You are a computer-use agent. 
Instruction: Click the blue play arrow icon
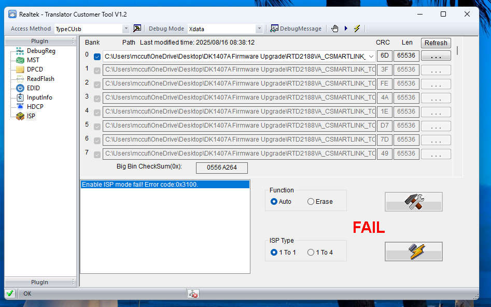point(346,29)
